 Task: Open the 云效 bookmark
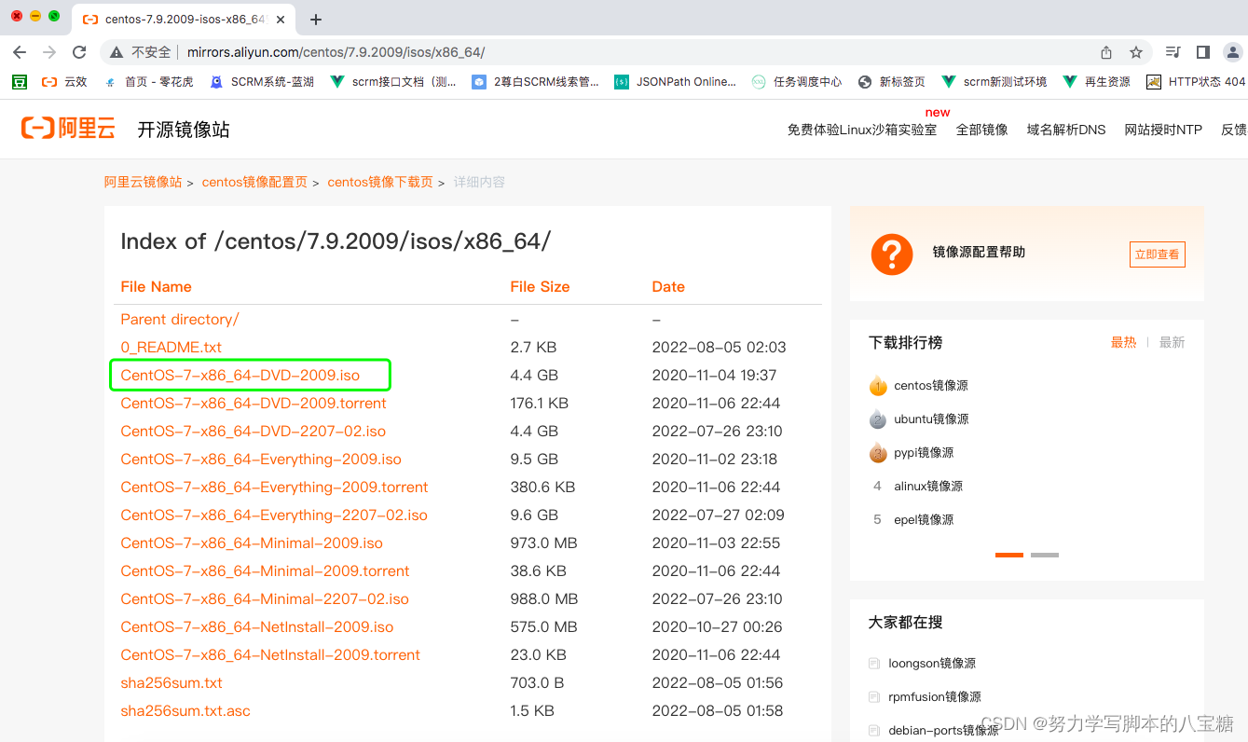click(x=64, y=82)
